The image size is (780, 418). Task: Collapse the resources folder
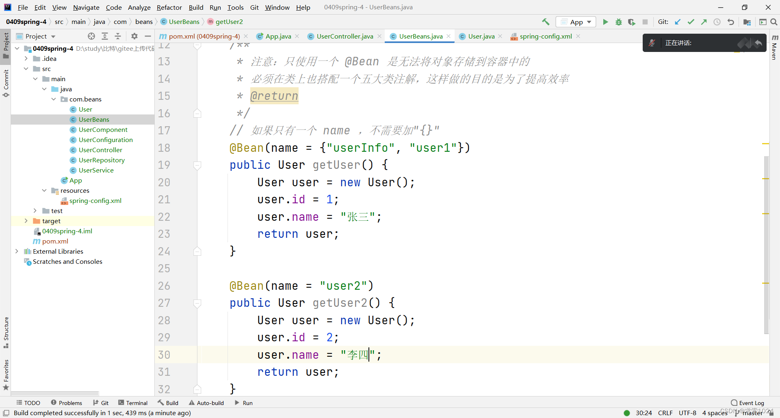click(44, 190)
